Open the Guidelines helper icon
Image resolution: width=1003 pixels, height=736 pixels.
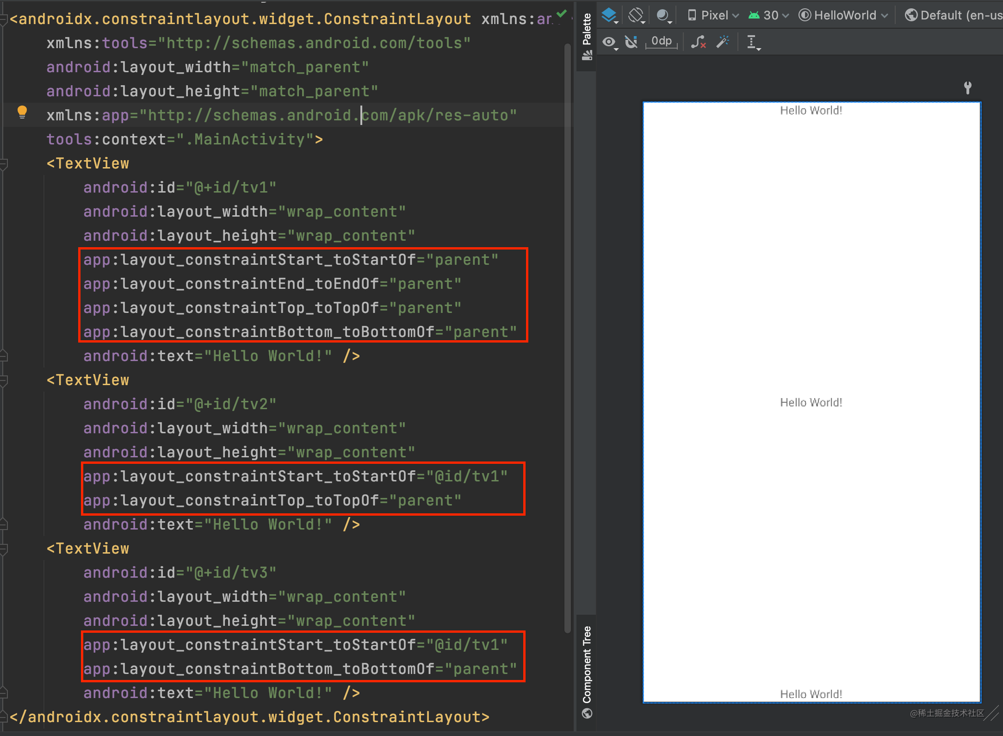[752, 42]
